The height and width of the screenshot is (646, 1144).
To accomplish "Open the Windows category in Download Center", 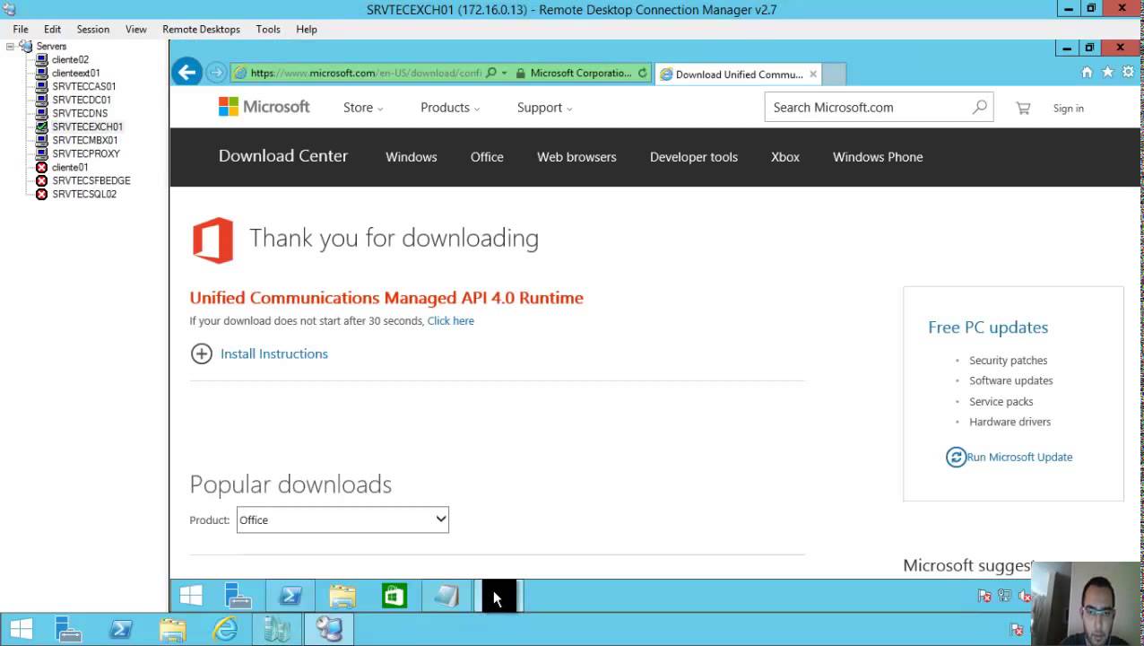I will coord(412,157).
